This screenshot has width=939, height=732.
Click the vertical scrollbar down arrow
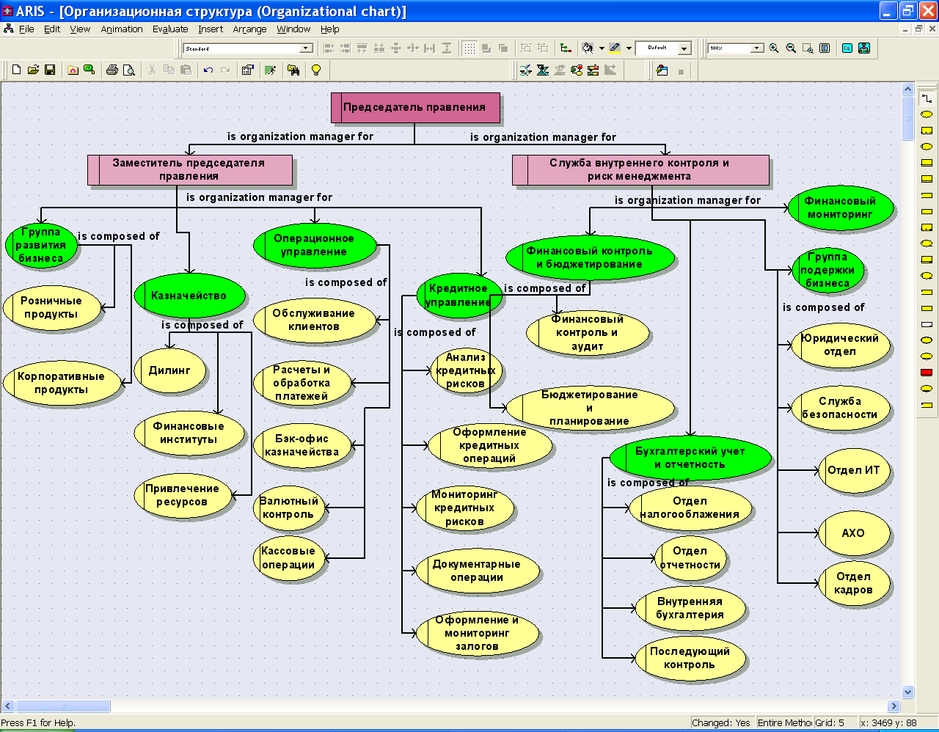[x=907, y=692]
